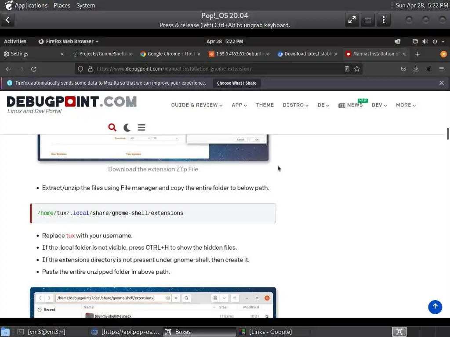The width and height of the screenshot is (450, 337).
Task: Reload the Firefox page
Action: pos(33,69)
